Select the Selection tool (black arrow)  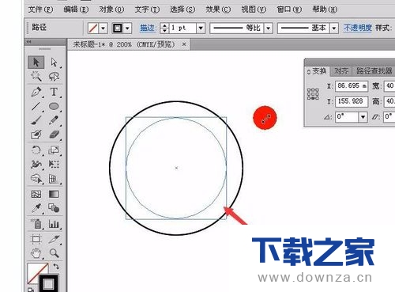tap(36, 63)
